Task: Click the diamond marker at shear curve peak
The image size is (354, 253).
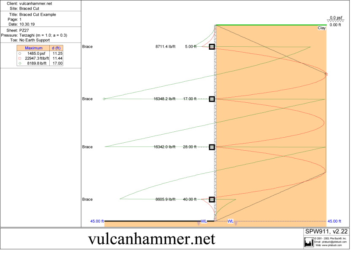Action: [105, 99]
